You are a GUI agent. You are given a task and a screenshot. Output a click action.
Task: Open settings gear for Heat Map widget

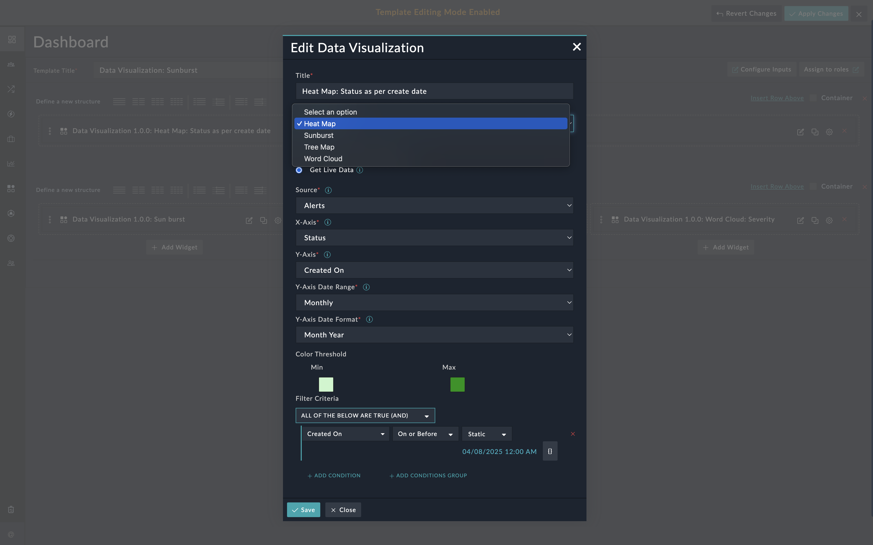(x=829, y=132)
